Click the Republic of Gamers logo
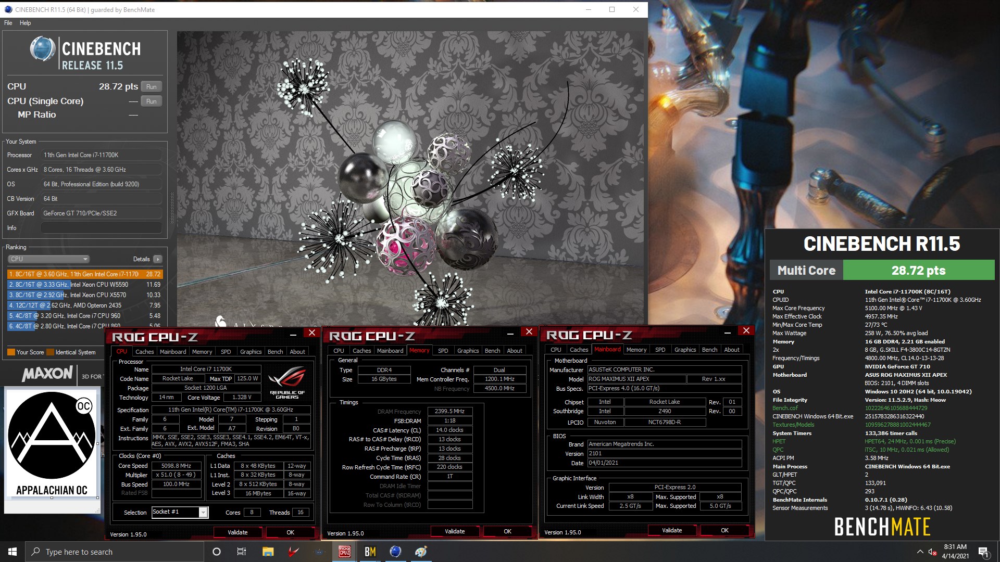Screen dimensions: 1000x562 tap(287, 382)
